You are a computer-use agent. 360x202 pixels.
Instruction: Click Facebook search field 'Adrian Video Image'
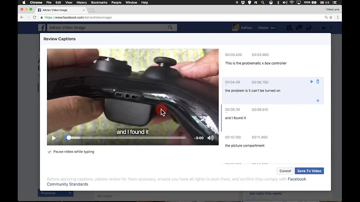pyautogui.click(x=112, y=27)
